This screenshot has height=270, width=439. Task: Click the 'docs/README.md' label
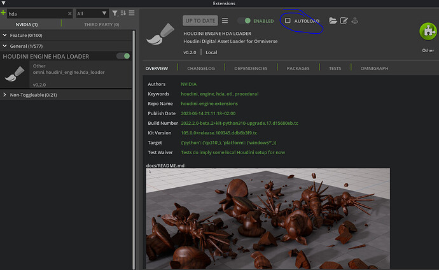tap(165, 166)
